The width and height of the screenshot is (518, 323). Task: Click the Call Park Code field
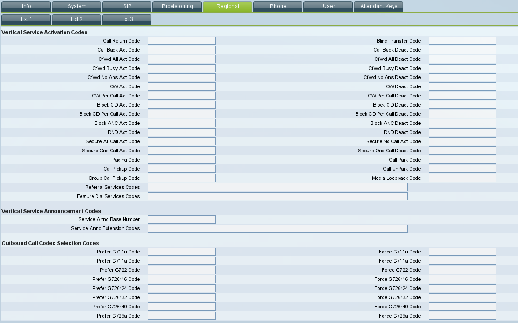point(462,160)
